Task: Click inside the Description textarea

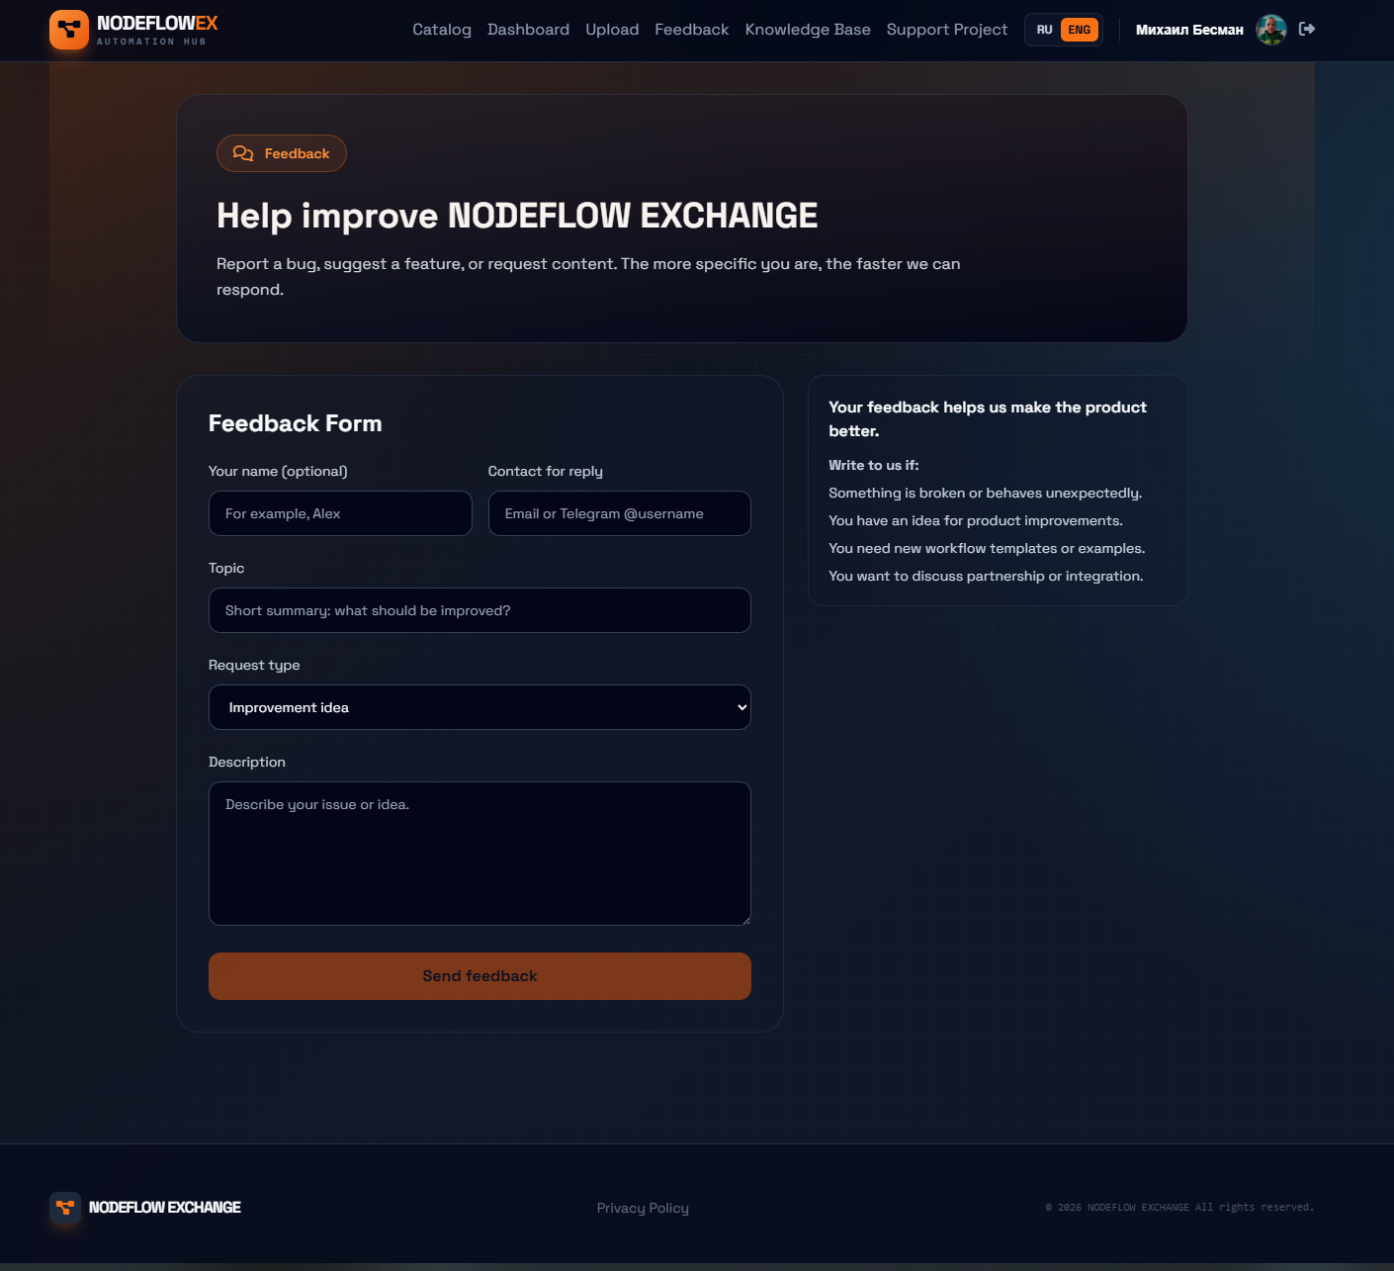Action: 479,854
